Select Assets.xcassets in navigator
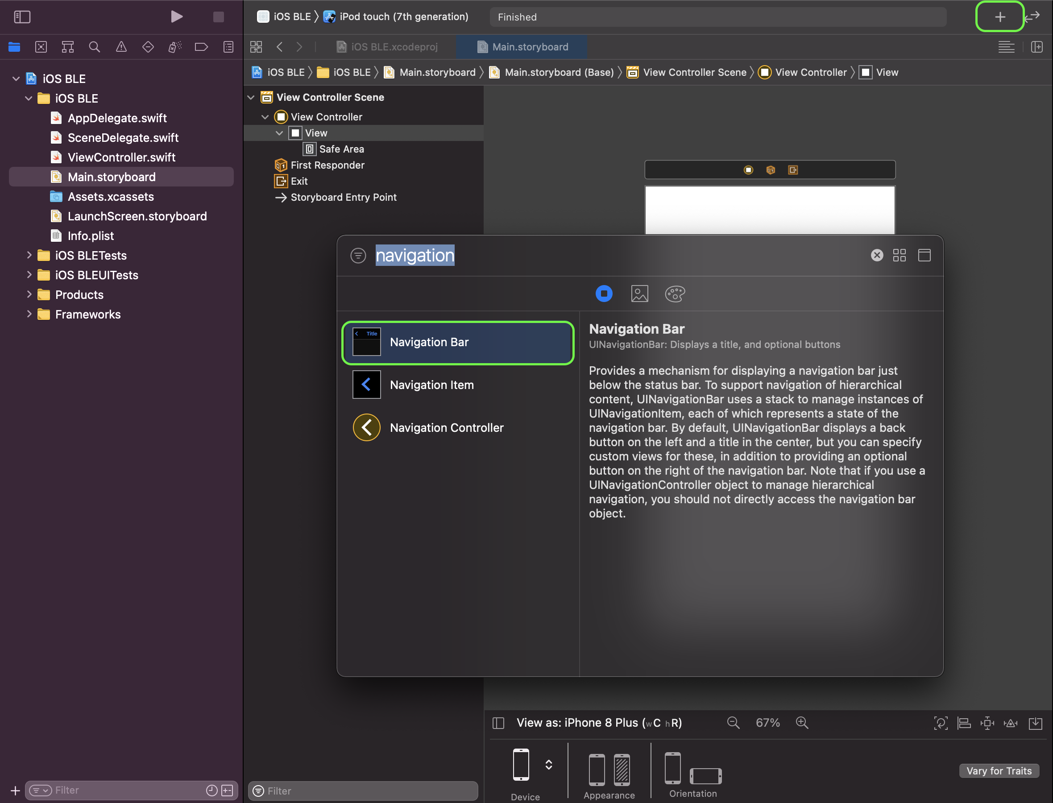This screenshot has width=1053, height=803. (110, 196)
